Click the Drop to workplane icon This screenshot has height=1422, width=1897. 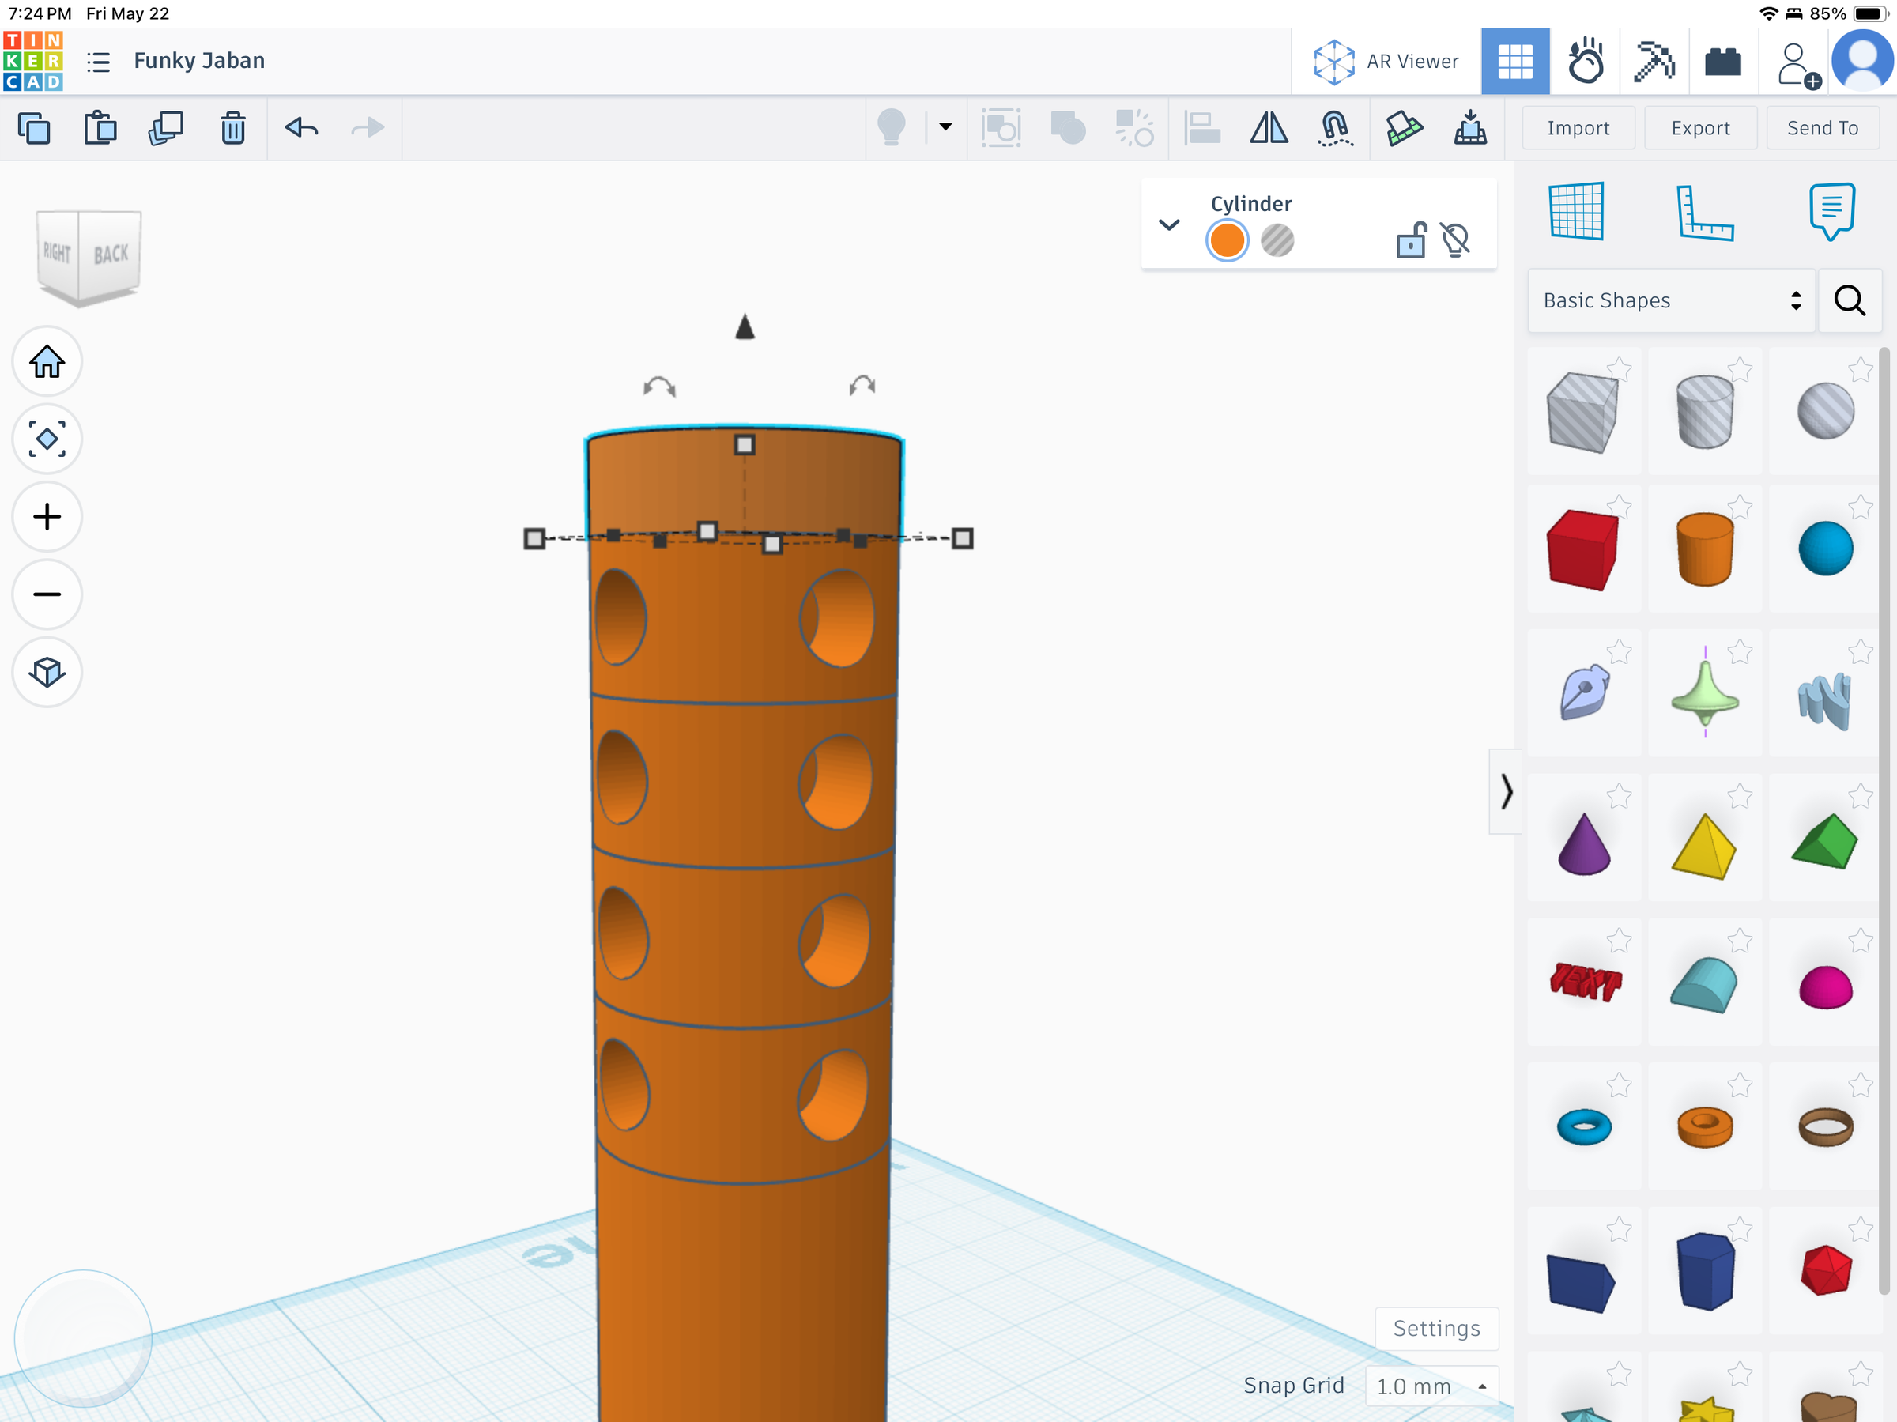pos(1470,128)
